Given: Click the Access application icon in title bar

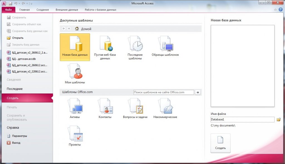Looking at the screenshot, I should coord(4,3).
